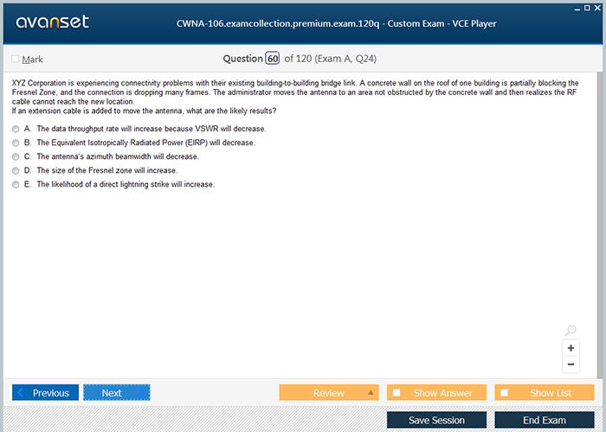Choose answer C about azimuth beamwidth
The image size is (606, 432).
(x=16, y=156)
